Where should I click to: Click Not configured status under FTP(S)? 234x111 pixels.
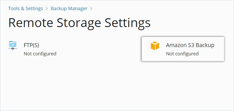40,54
